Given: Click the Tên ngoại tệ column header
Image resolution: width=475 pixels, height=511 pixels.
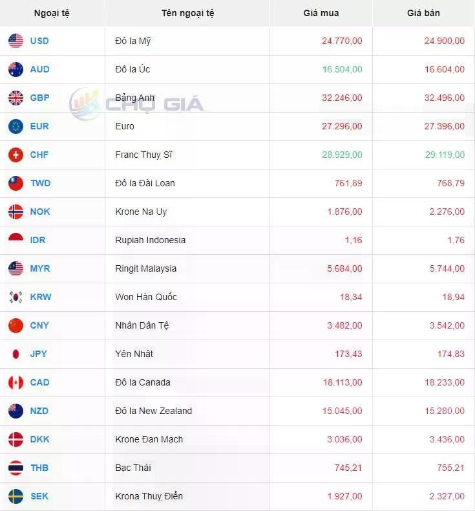Looking at the screenshot, I should click(187, 13).
